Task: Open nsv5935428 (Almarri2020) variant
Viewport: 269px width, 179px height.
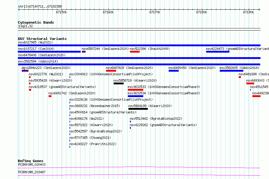Action: 50,80
